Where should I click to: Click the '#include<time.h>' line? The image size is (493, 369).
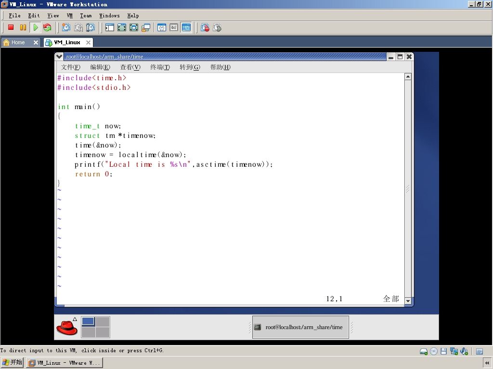pos(92,78)
